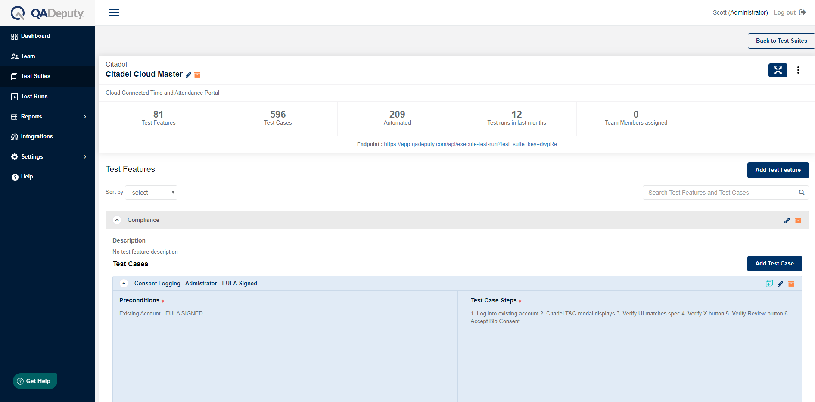Viewport: 815px width, 402px height.
Task: Click the Log out link
Action: coord(784,12)
